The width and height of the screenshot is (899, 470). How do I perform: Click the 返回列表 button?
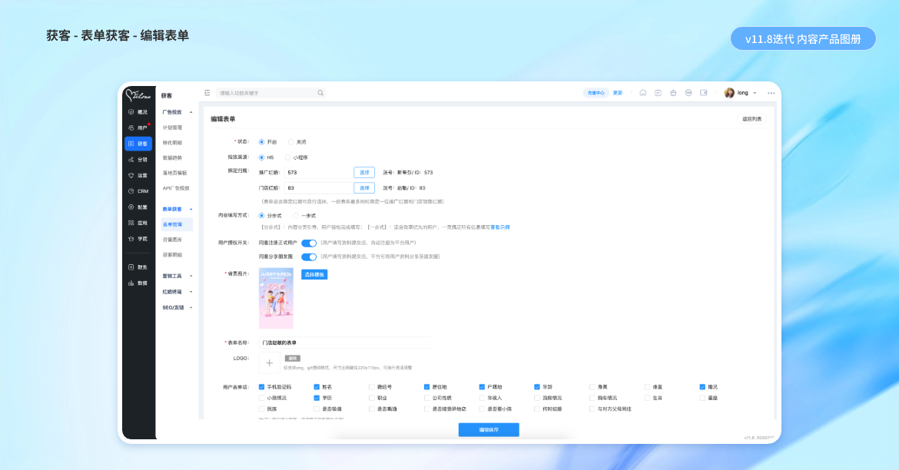pos(751,119)
